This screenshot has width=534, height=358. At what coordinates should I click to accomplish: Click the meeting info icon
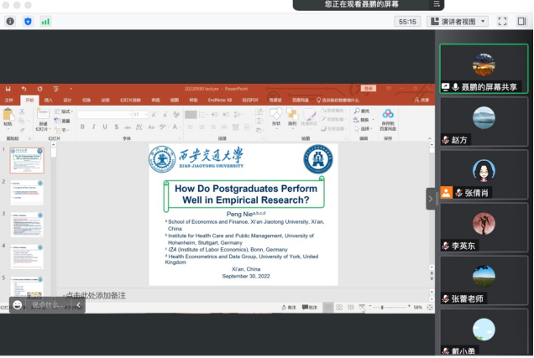[10, 21]
